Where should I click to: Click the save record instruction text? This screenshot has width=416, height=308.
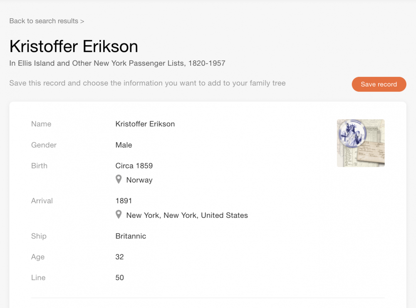tap(148, 83)
